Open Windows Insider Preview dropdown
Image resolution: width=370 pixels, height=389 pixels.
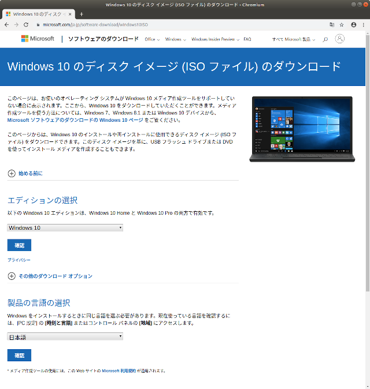pos(215,39)
